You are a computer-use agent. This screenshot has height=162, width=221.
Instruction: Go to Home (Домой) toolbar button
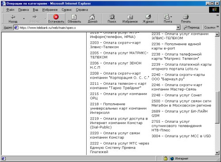92,19
